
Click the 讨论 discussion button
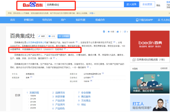point(52,36)
